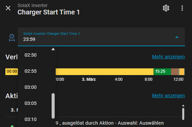The width and height of the screenshot is (192, 127).
Task: Close the Charger Start Time dialog
Action: [8, 8]
